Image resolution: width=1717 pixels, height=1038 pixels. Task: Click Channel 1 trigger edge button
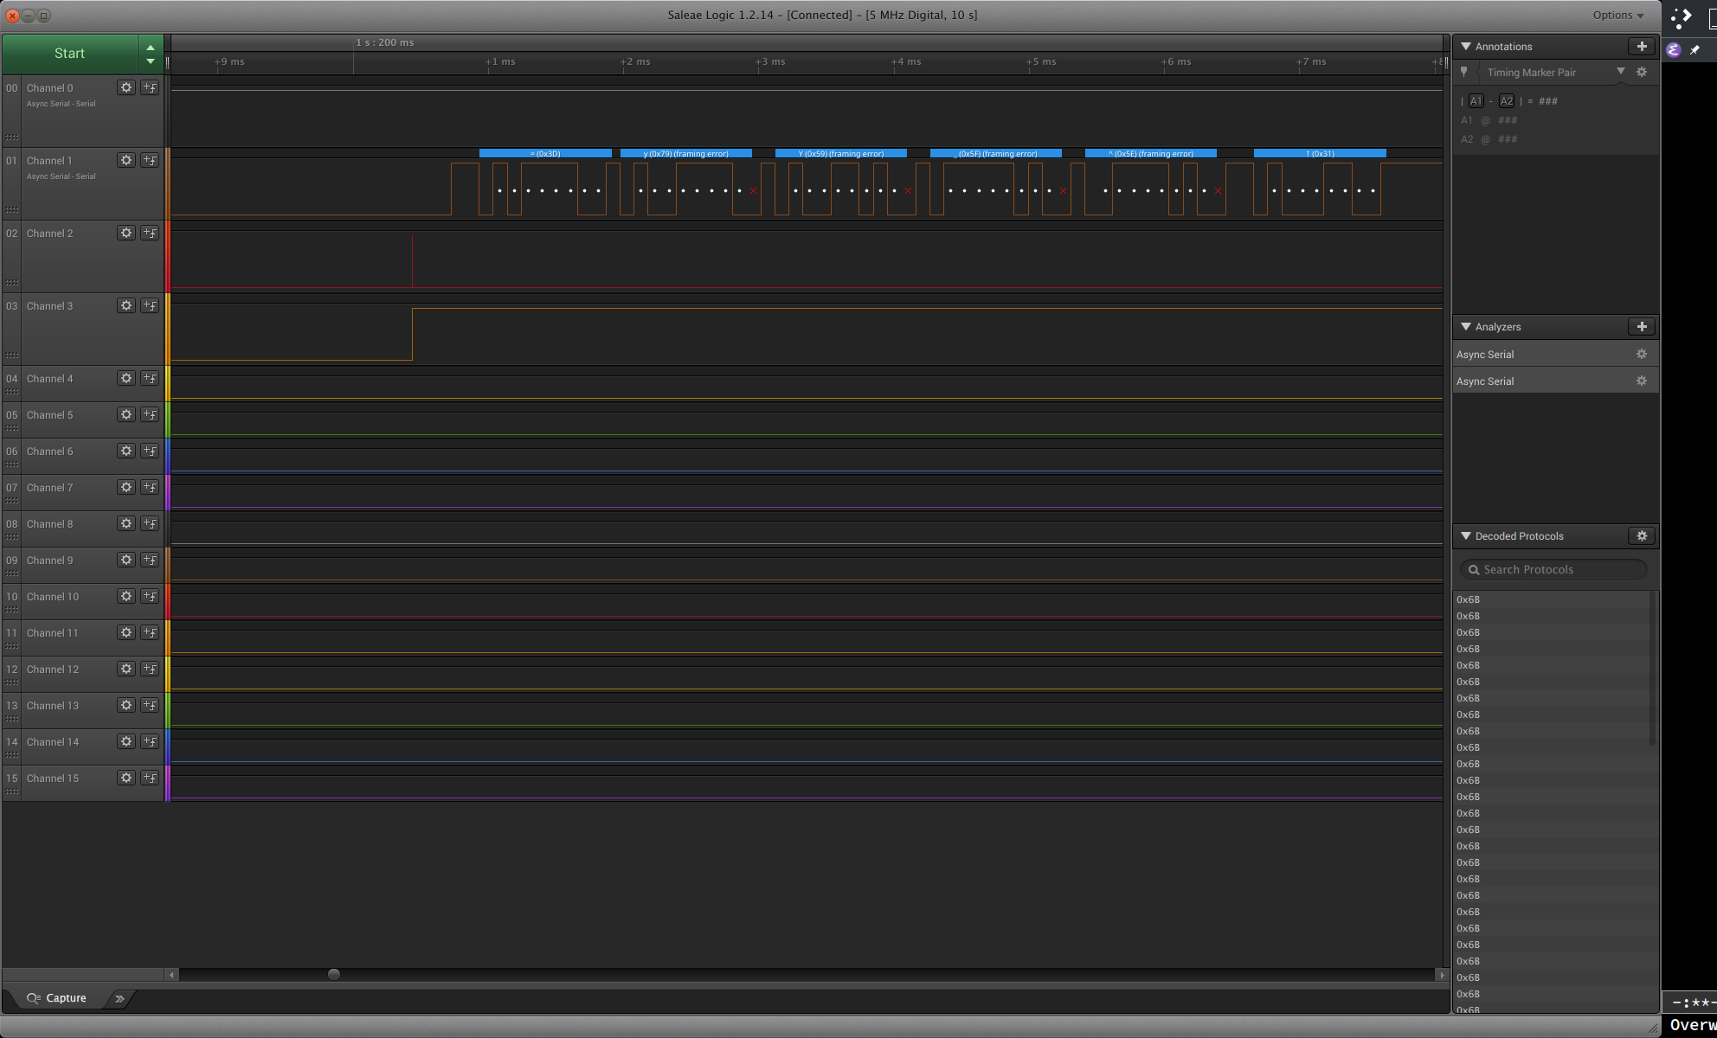pyautogui.click(x=150, y=160)
